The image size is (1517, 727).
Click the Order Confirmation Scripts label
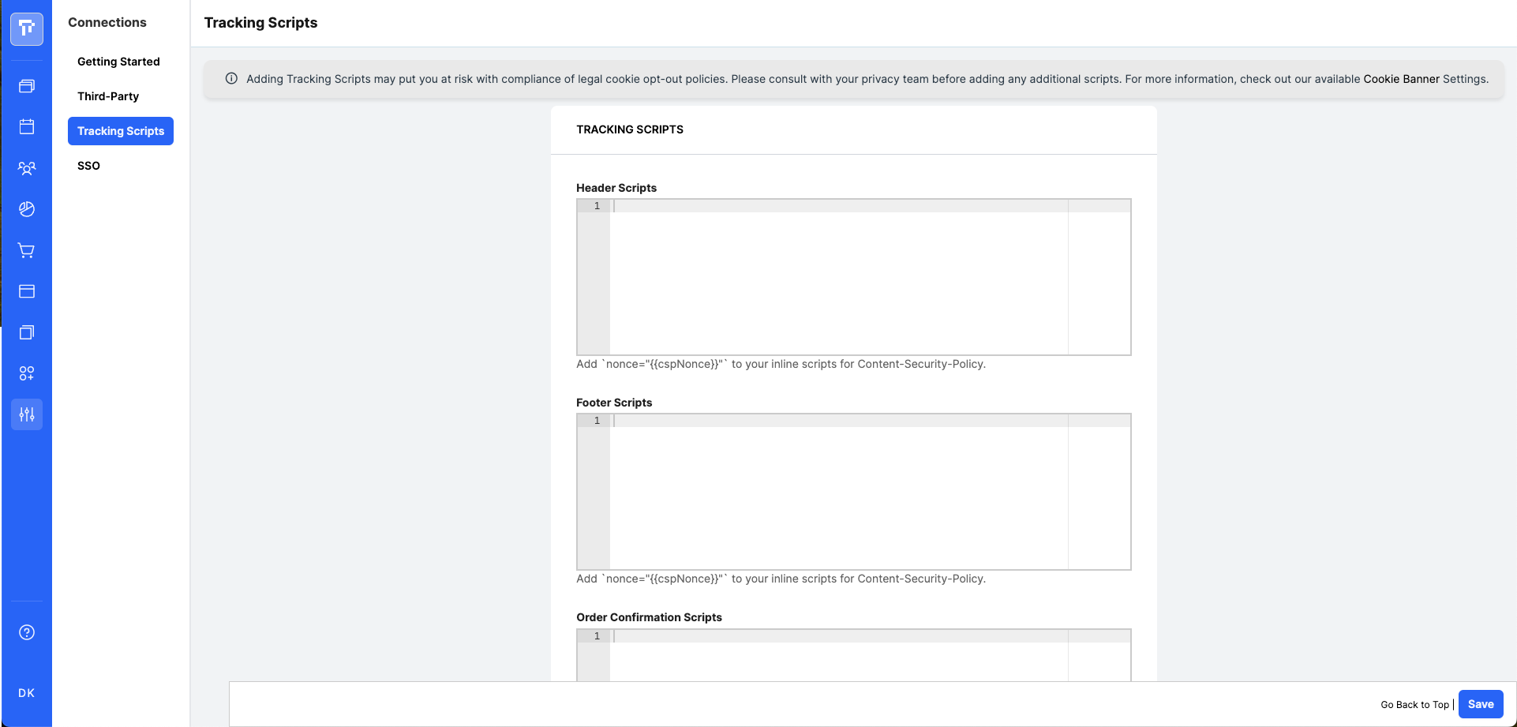[649, 617]
